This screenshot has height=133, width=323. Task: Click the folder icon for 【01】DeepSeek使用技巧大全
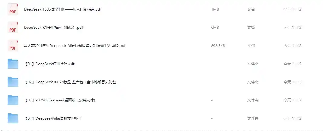click(x=13, y=64)
